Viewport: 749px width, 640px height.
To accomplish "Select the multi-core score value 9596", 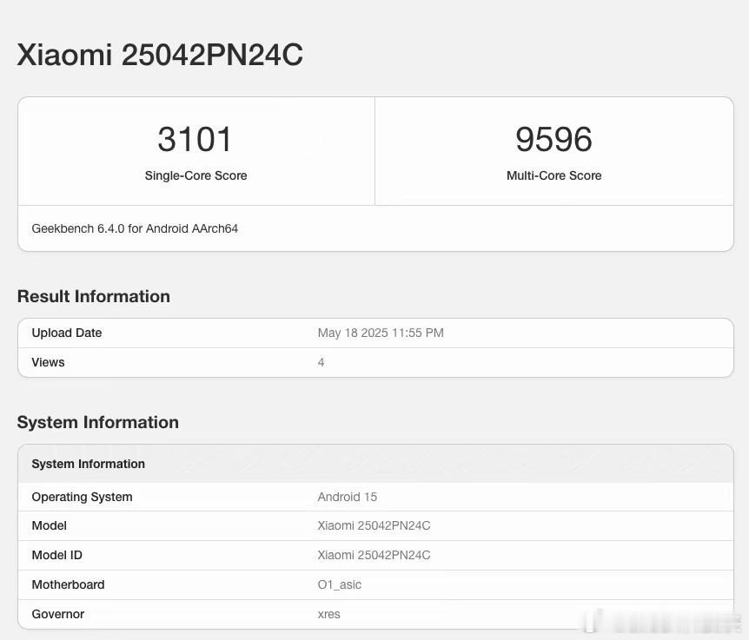I will pyautogui.click(x=553, y=139).
